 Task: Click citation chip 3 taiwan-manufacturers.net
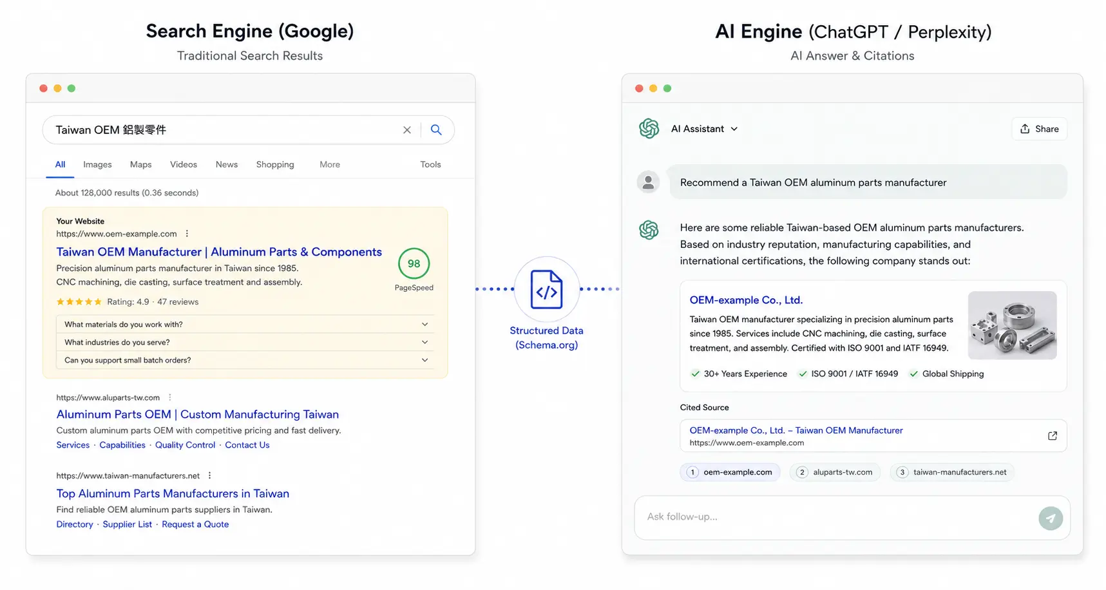[x=952, y=472]
